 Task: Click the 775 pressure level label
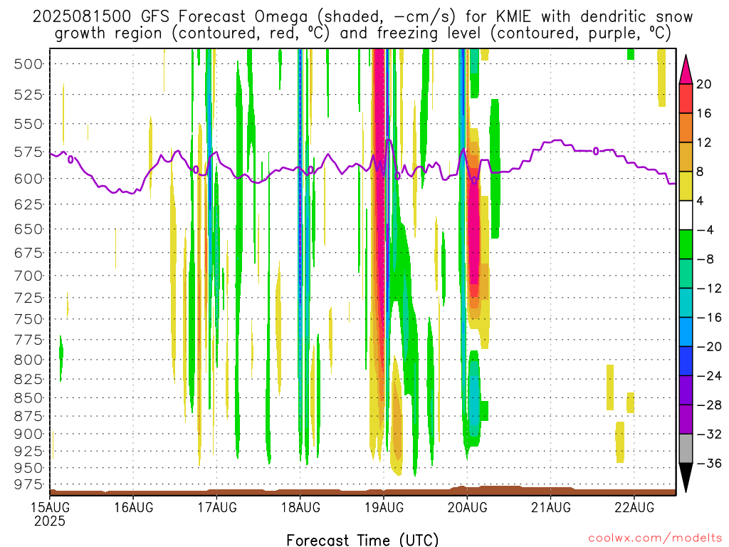(28, 340)
